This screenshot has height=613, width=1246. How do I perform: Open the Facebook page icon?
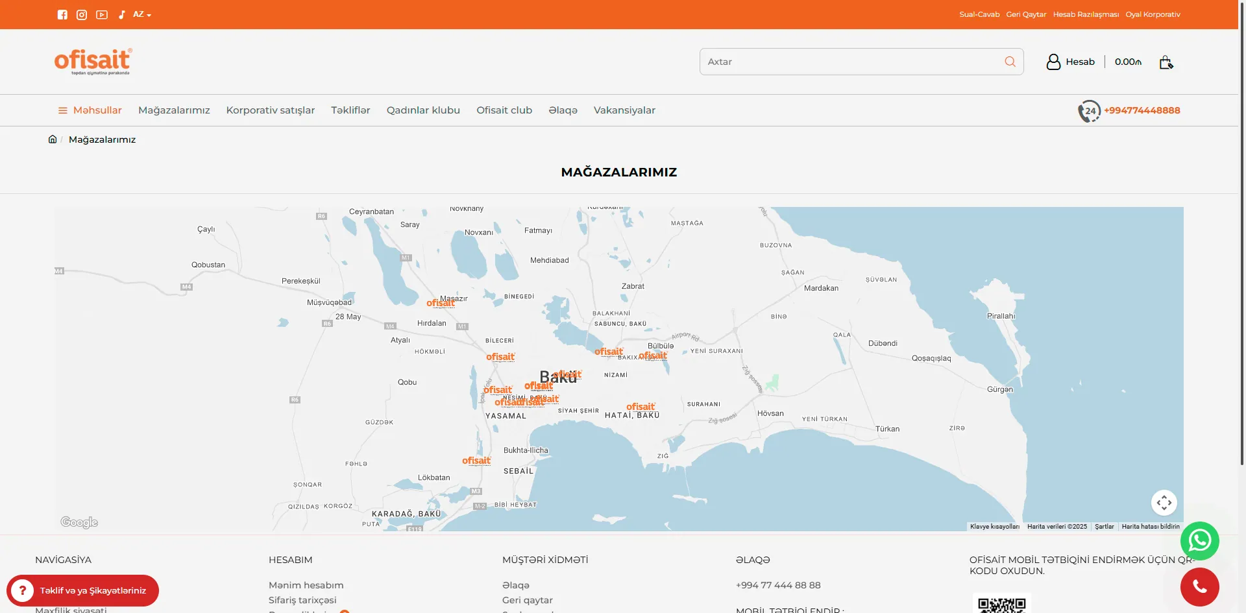coord(62,14)
